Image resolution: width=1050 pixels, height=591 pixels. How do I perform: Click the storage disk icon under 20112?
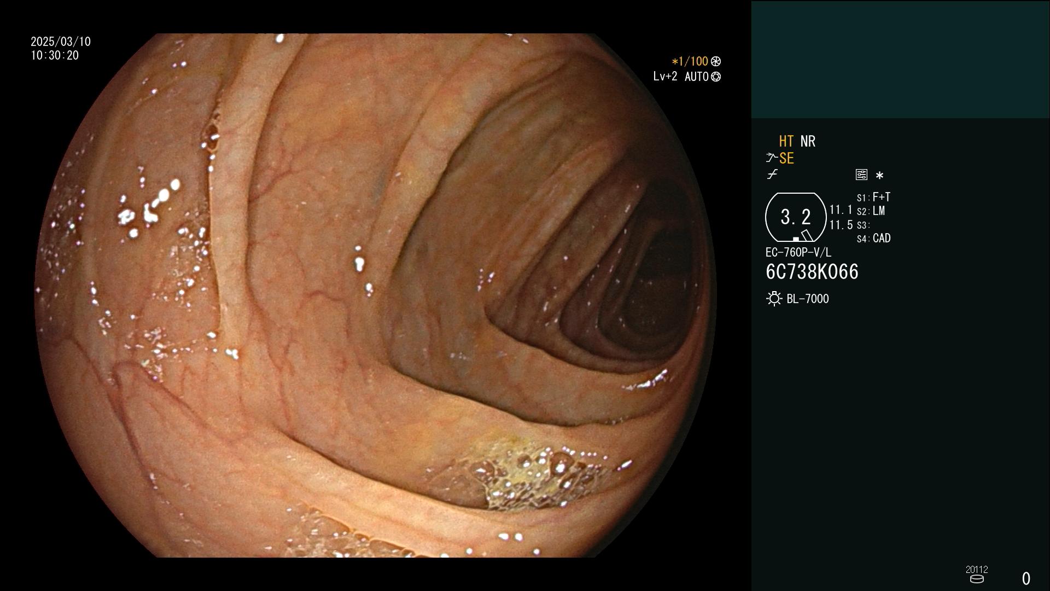pos(976,579)
